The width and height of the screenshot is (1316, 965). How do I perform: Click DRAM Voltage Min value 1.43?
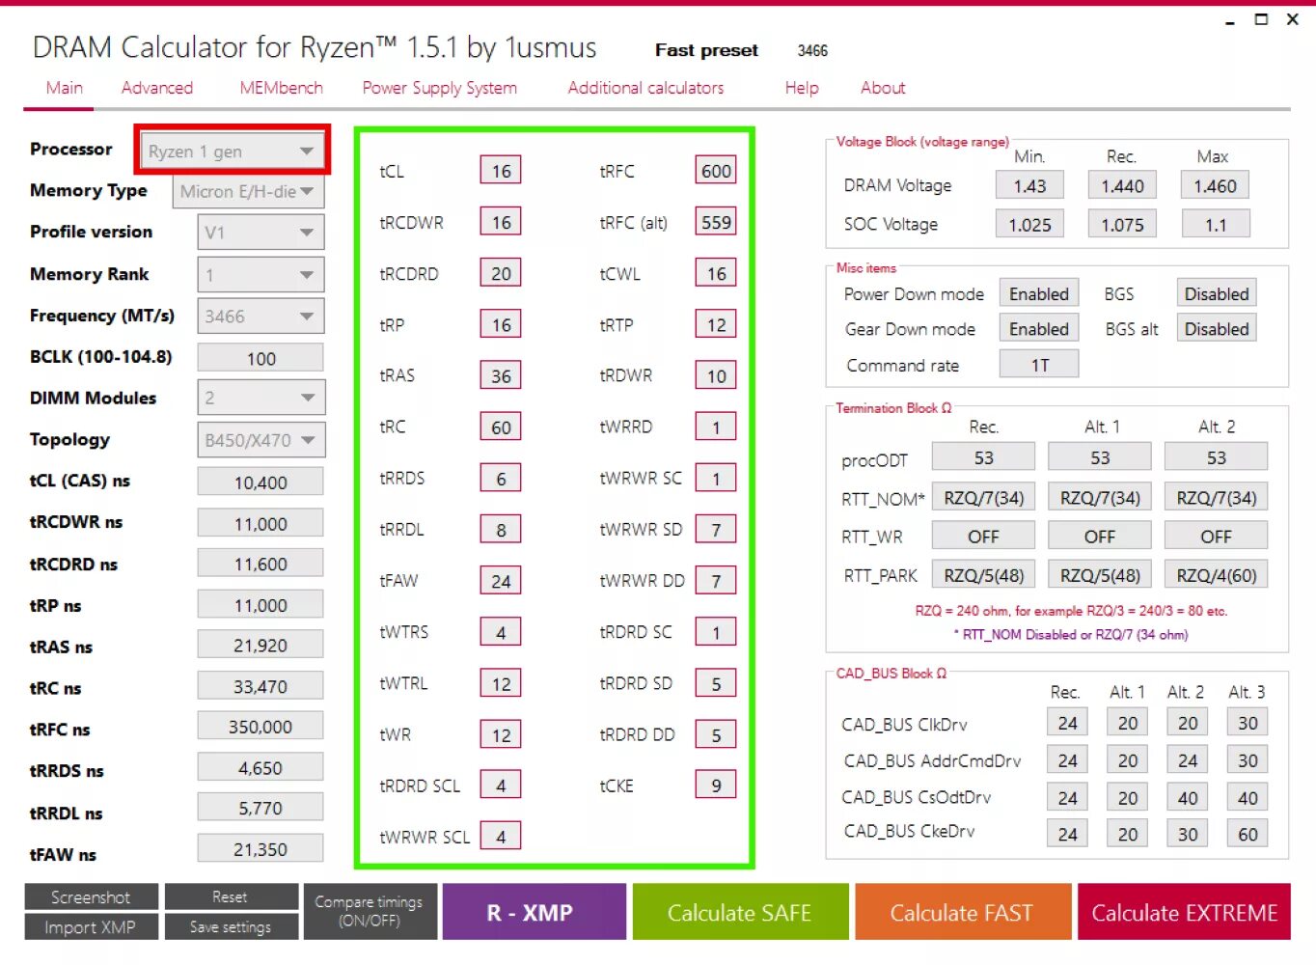(1029, 185)
